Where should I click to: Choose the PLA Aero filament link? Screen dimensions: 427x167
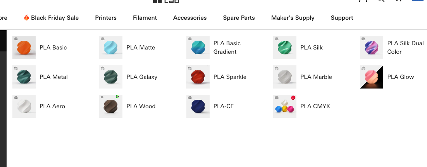click(x=52, y=106)
